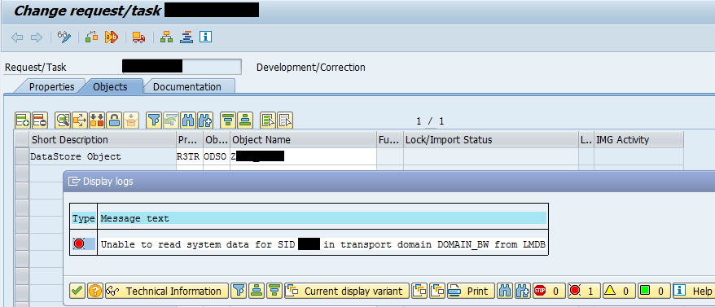Click Sort Ascending icon in Display logs toolbar
This screenshot has width=715, height=307.
257,291
